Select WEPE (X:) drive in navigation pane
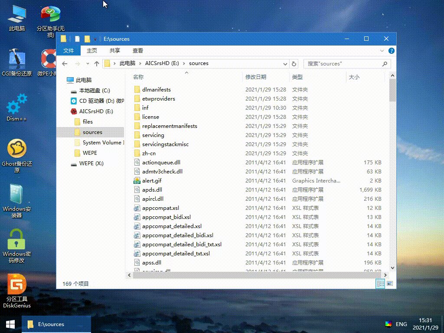Screen dimensions: 444x333 pos(91,163)
